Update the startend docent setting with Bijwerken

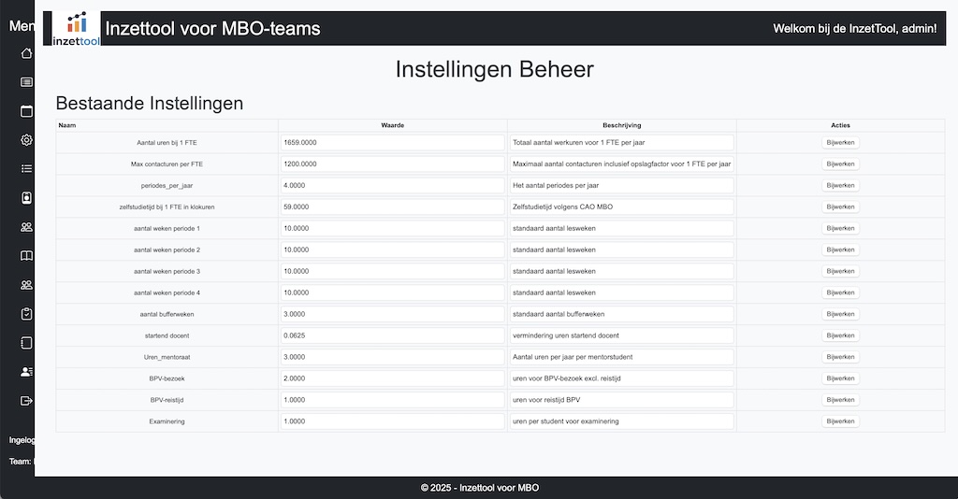point(839,335)
